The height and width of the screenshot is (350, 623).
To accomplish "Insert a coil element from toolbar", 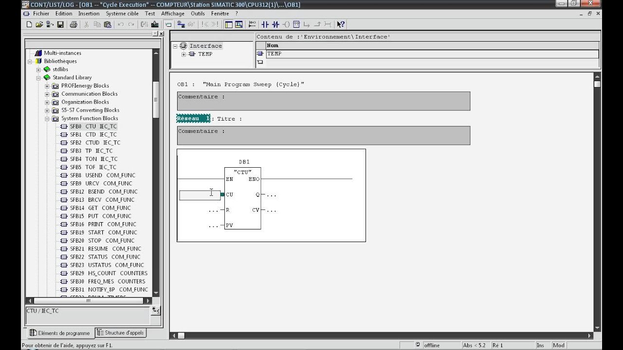I will pos(286,24).
